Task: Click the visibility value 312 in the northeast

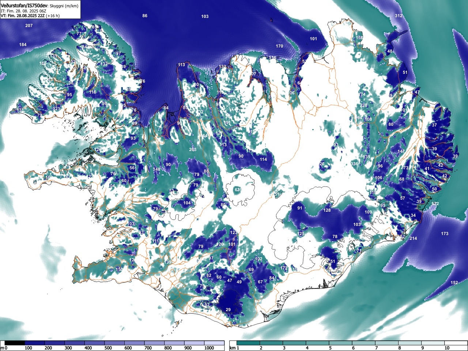Action: click(399, 16)
